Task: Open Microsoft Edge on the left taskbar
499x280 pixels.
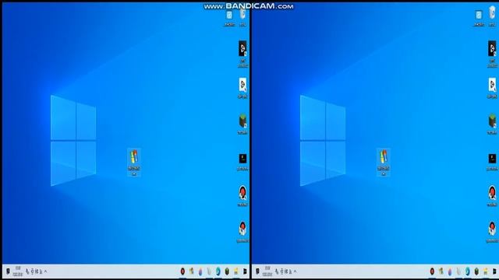Action: click(218, 271)
